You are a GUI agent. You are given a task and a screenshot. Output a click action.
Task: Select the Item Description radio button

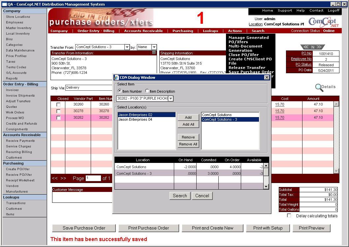(x=147, y=91)
